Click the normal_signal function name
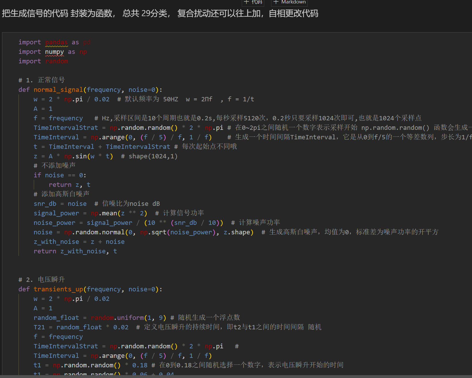 (x=58, y=90)
